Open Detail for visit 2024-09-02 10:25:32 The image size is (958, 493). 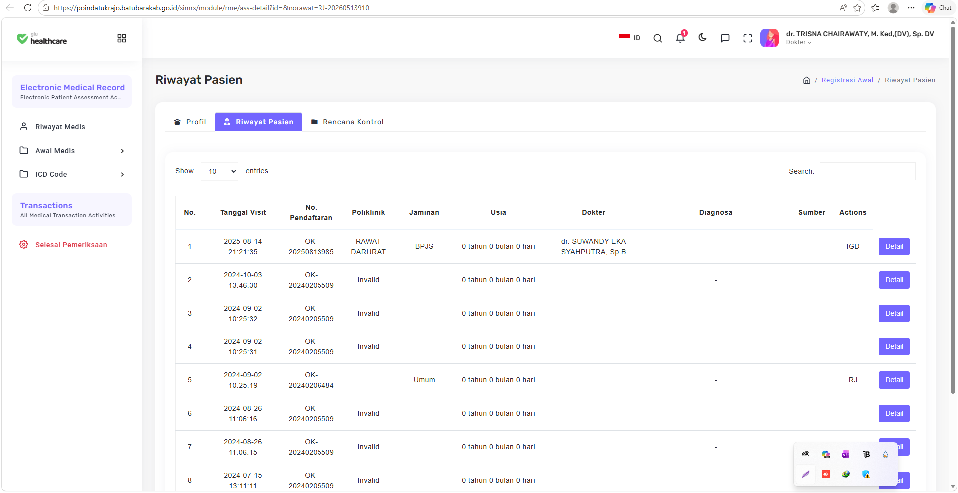click(894, 313)
